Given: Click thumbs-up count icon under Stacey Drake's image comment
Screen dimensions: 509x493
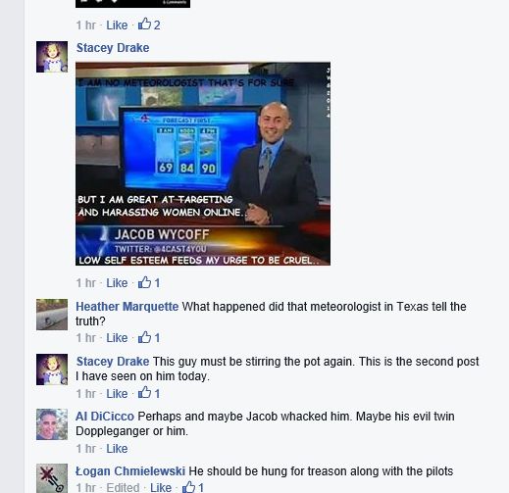Looking at the screenshot, I should 144,282.
